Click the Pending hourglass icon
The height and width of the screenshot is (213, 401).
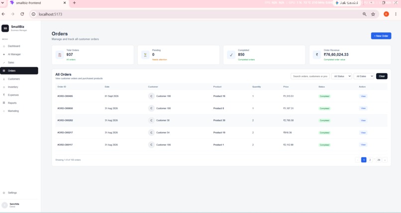point(145,55)
